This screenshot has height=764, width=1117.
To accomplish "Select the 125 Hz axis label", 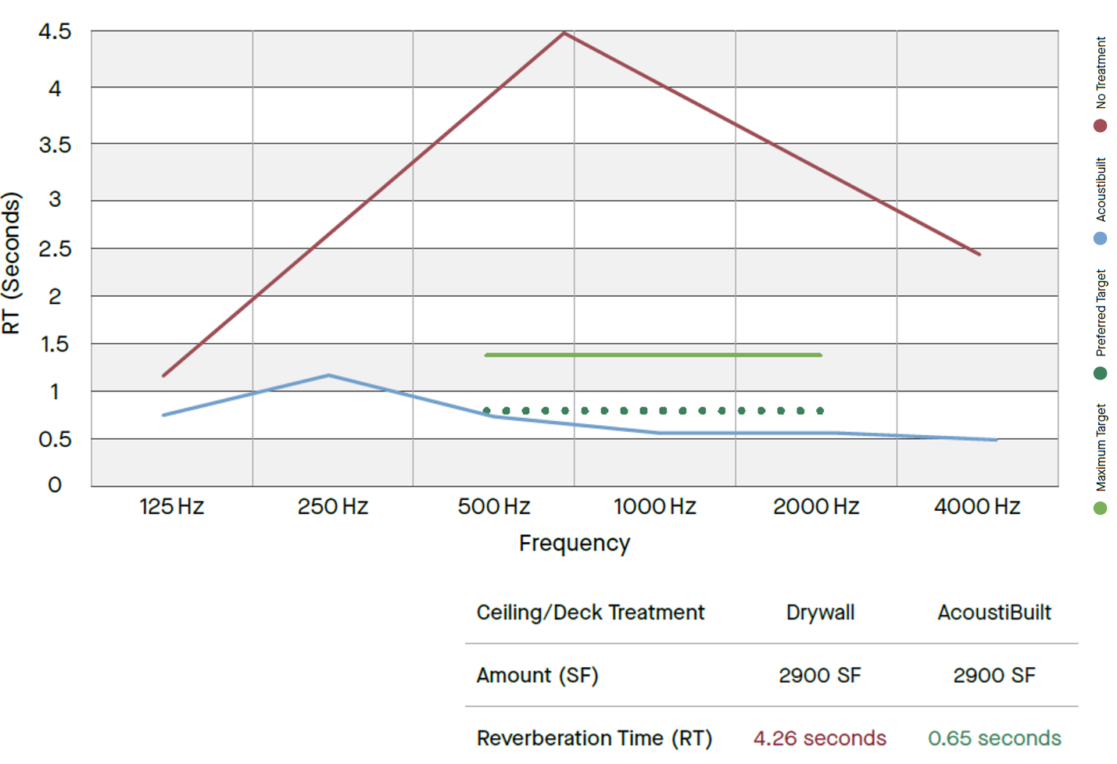I will (x=172, y=507).
